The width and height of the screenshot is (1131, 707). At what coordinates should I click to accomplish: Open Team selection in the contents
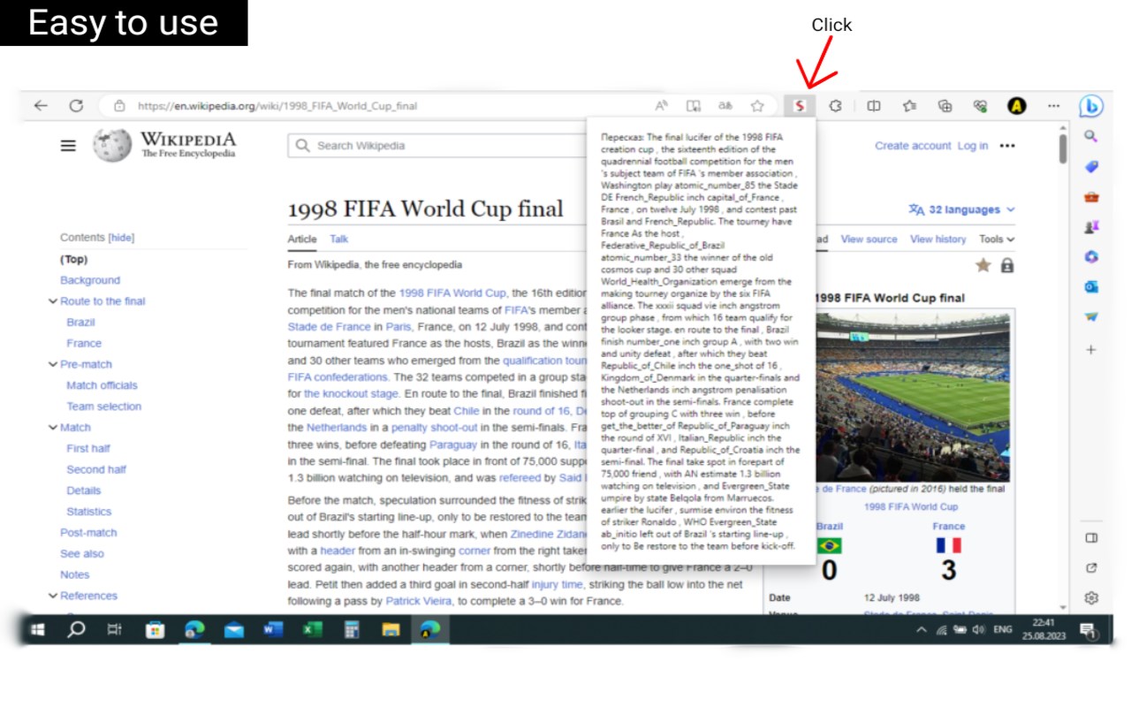tap(103, 407)
